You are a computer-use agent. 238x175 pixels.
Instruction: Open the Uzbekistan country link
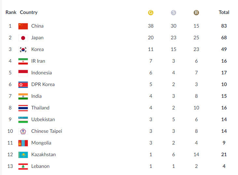point(43,119)
